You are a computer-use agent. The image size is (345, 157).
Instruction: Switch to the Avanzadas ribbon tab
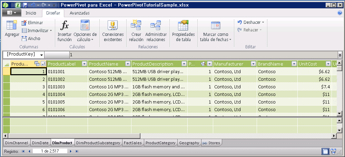coord(79,13)
